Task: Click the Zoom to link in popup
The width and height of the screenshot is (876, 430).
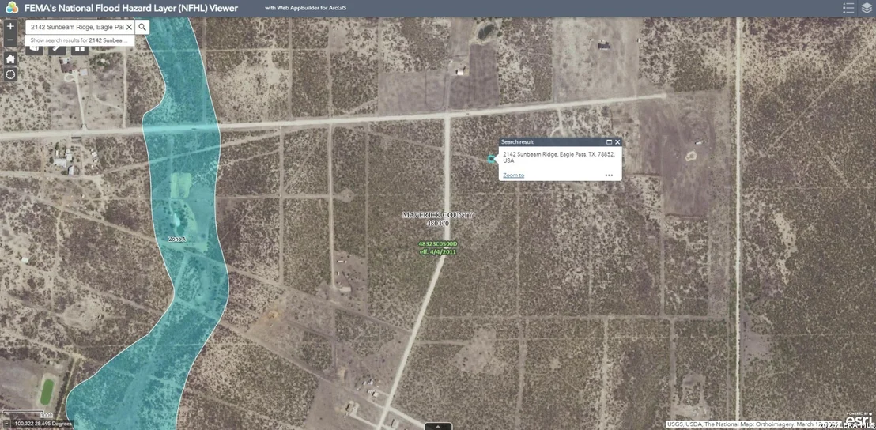Action: click(513, 175)
